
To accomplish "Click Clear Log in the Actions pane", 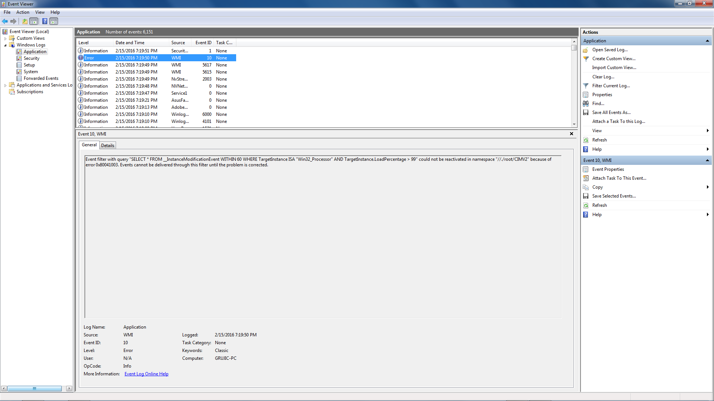I will click(x=603, y=77).
